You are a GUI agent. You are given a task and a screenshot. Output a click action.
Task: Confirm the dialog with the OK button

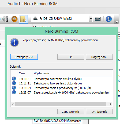click(71, 57)
